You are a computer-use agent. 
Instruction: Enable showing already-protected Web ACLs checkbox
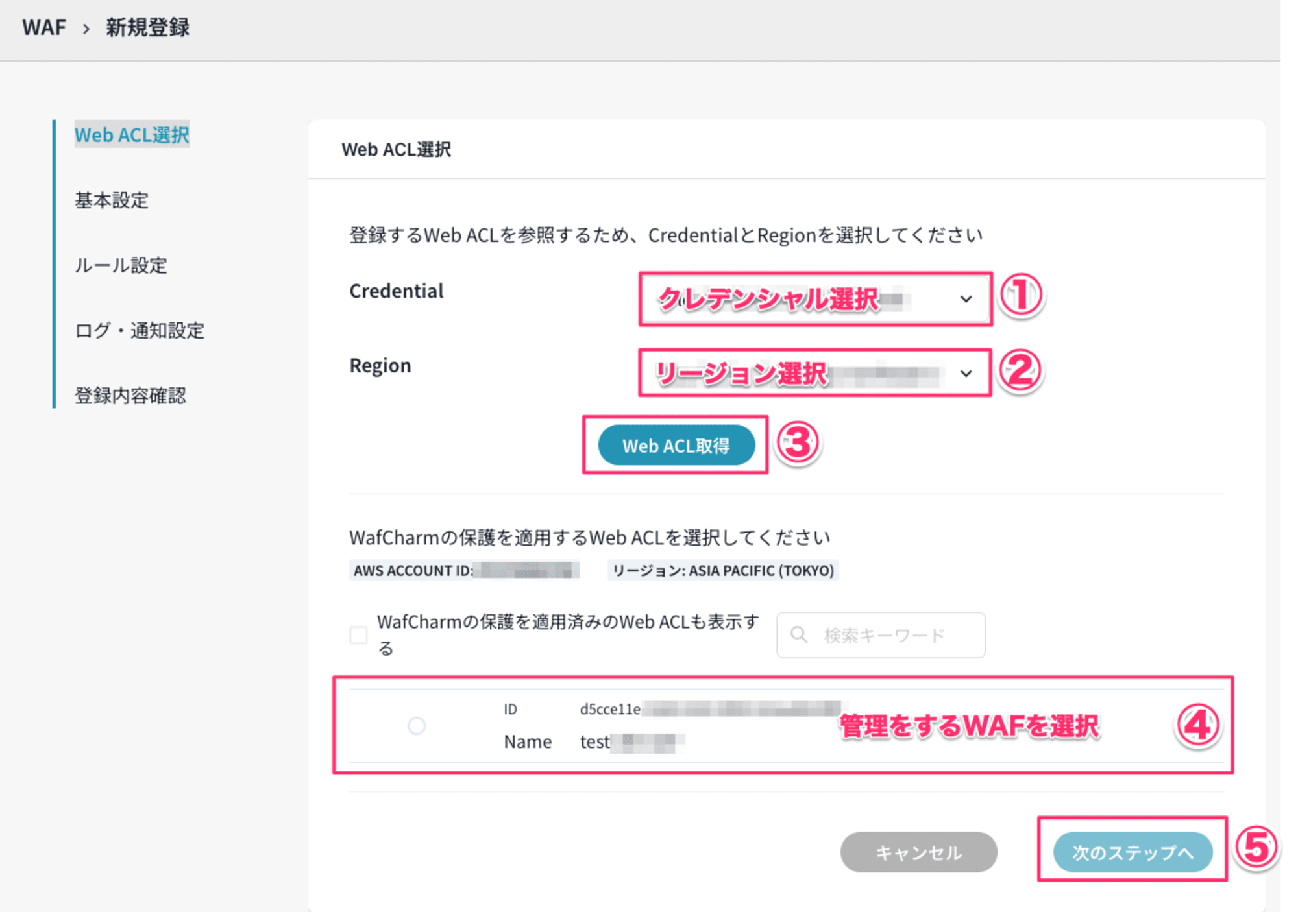click(x=358, y=634)
